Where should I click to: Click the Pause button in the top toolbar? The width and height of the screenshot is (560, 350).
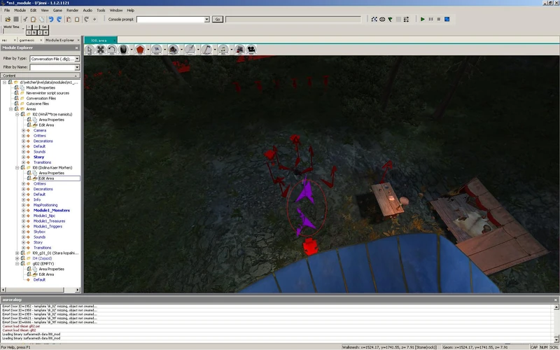[430, 20]
